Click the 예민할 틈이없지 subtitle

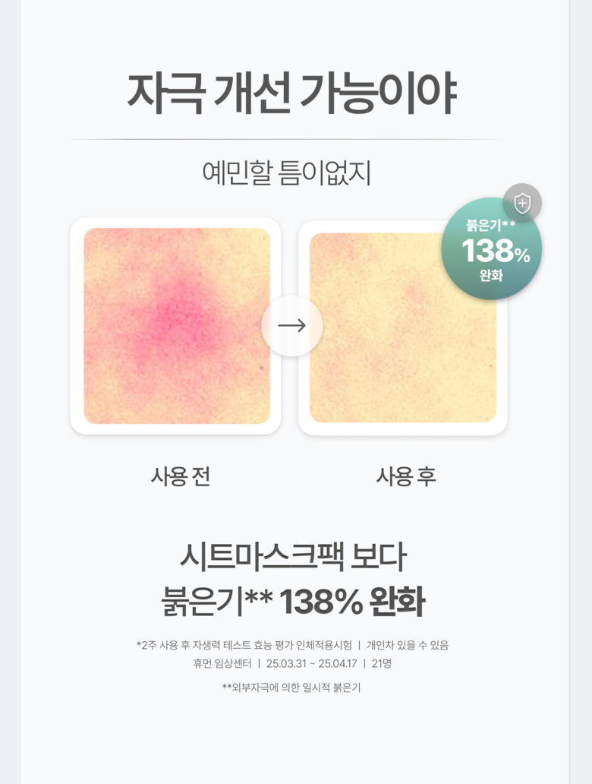[x=286, y=174]
